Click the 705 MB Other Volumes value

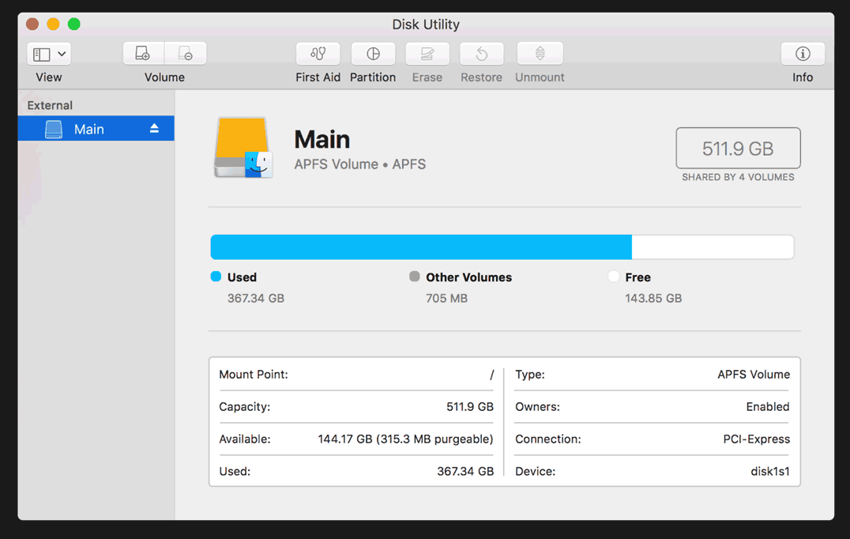pyautogui.click(x=446, y=298)
